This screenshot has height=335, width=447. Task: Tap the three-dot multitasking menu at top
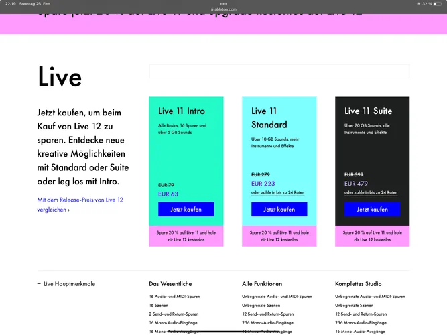coord(224,4)
